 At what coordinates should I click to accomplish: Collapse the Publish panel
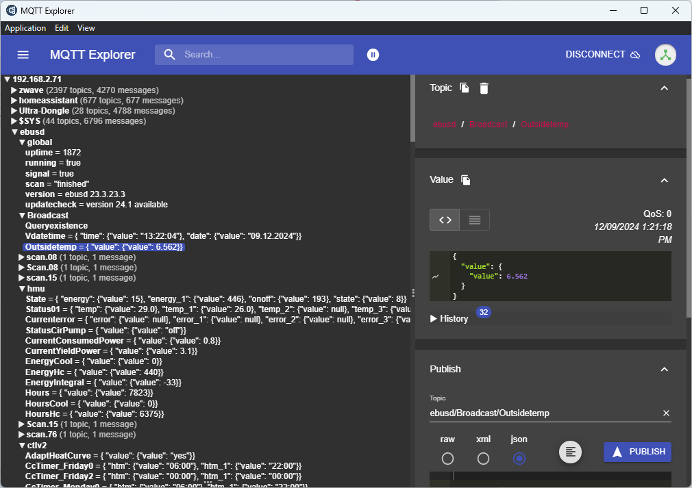(x=664, y=370)
